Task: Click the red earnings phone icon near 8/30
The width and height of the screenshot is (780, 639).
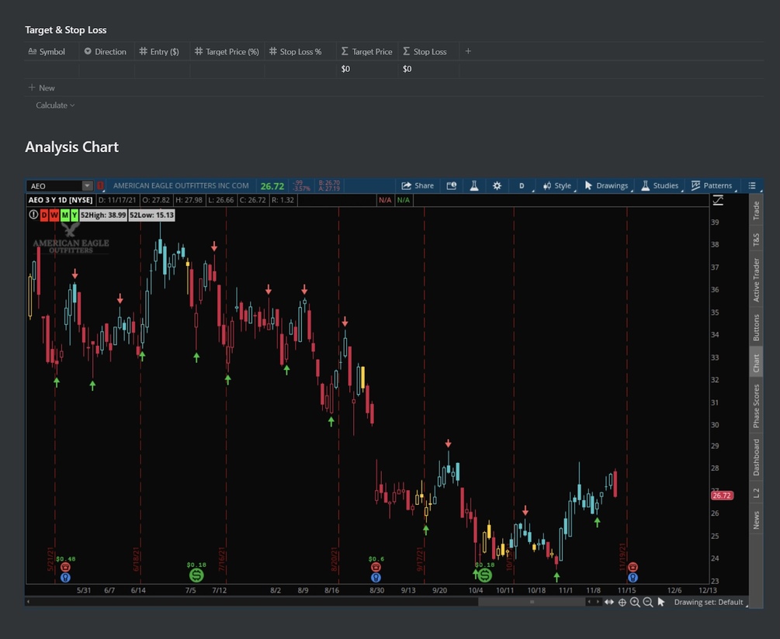Action: 376,567
